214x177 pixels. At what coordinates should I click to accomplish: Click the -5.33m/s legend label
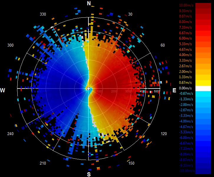pyautogui.click(x=186, y=132)
